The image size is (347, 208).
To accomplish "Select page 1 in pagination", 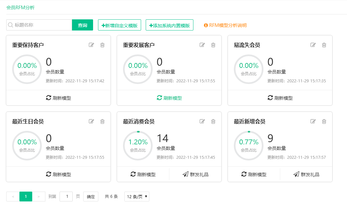I will tap(26, 197).
